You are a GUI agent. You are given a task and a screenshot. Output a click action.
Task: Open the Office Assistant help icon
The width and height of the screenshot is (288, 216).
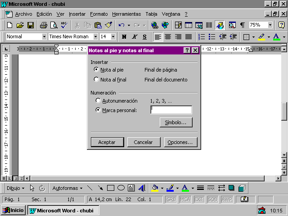pos(281,25)
